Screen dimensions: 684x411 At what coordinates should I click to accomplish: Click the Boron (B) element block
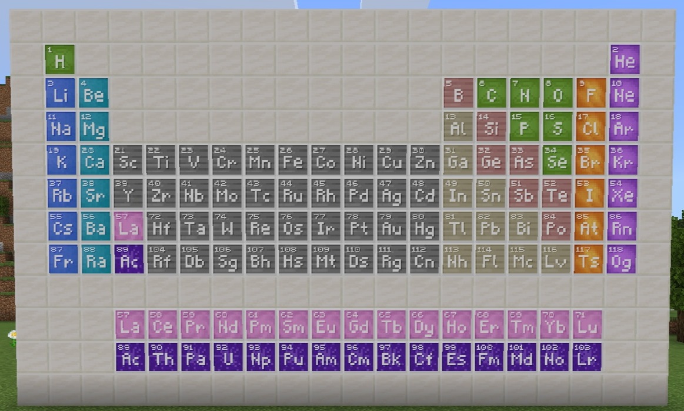(459, 93)
